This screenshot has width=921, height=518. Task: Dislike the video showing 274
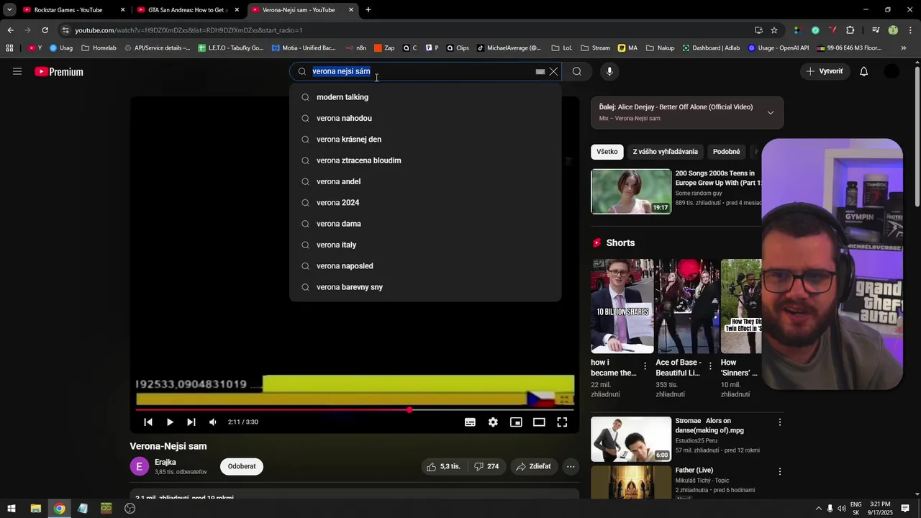click(486, 467)
